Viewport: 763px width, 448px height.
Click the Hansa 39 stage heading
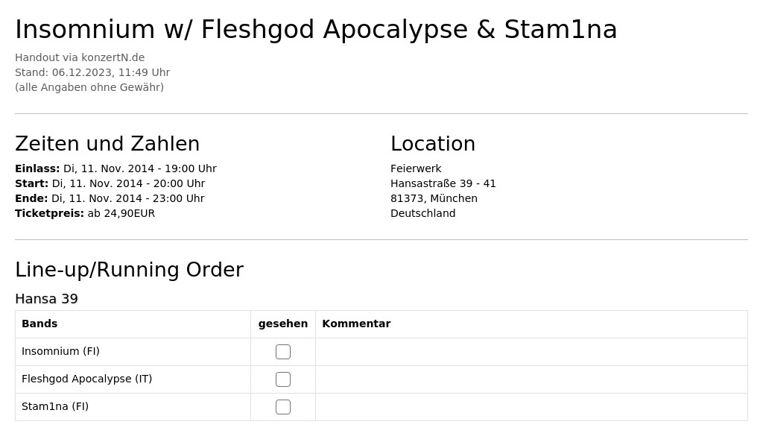tap(46, 298)
